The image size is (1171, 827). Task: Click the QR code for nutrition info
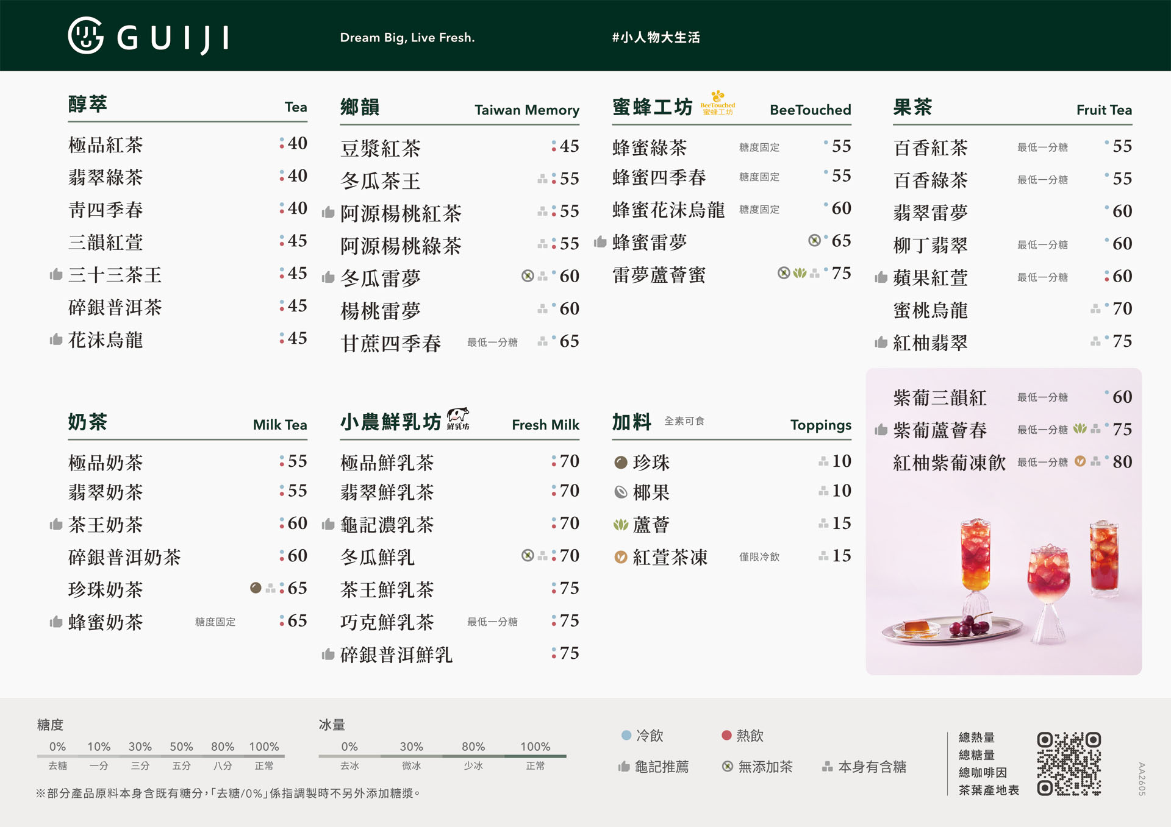tap(1069, 764)
